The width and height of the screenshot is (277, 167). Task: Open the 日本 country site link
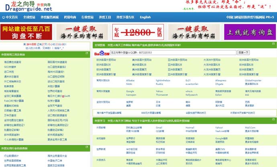tap(158, 102)
